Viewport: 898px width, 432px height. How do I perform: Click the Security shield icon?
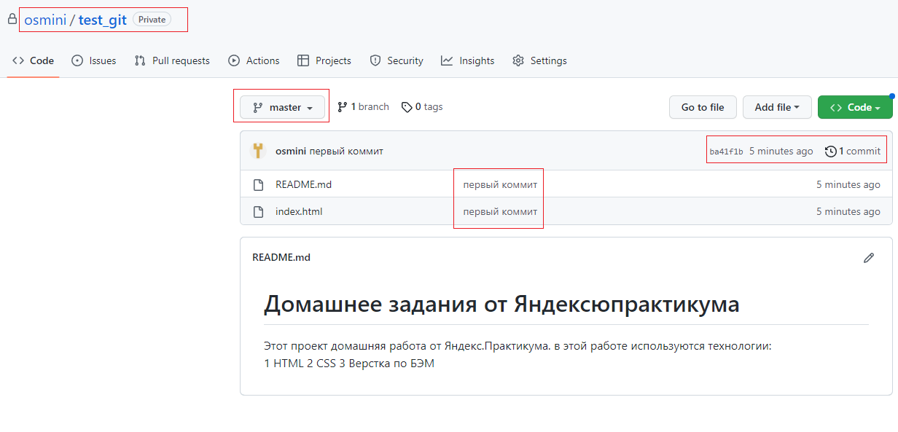click(375, 60)
